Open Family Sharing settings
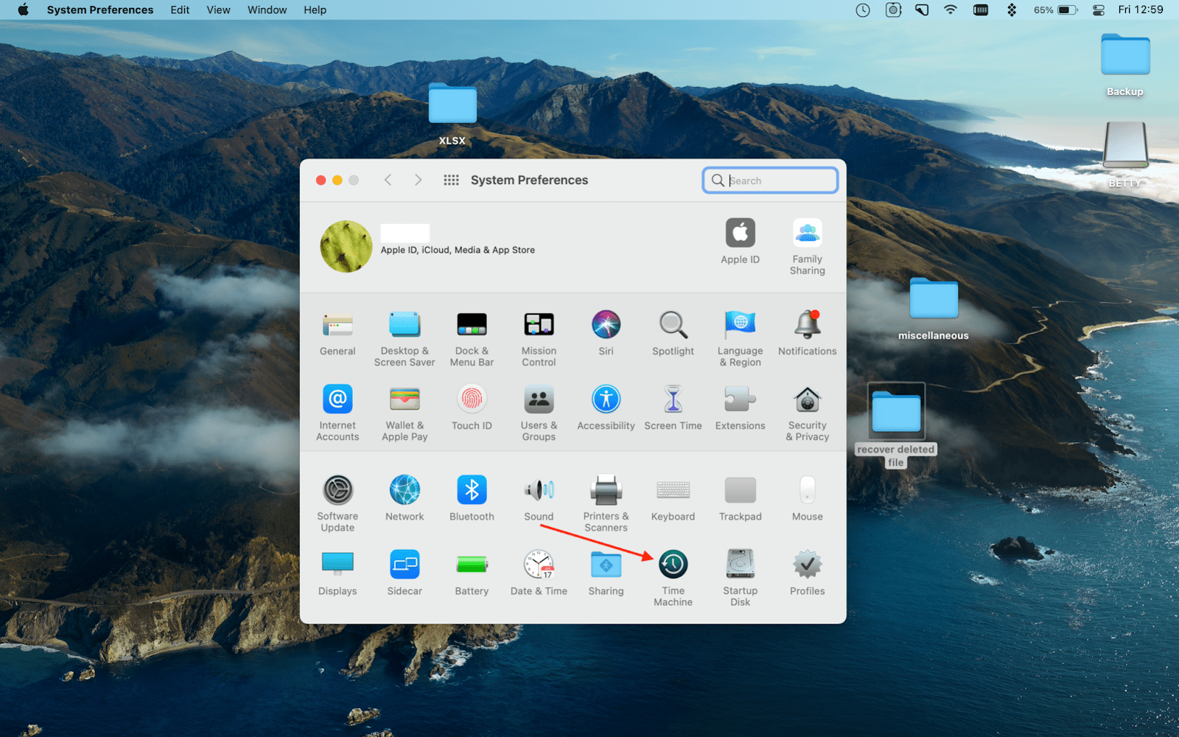This screenshot has width=1179, height=737. click(808, 247)
